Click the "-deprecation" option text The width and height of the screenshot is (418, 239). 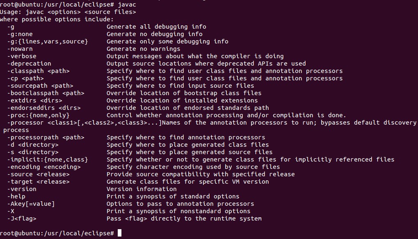29,64
